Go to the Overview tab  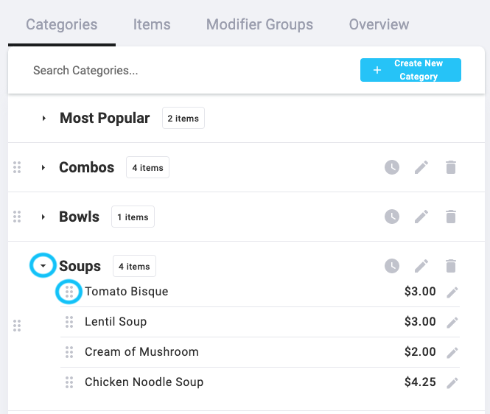pos(379,24)
